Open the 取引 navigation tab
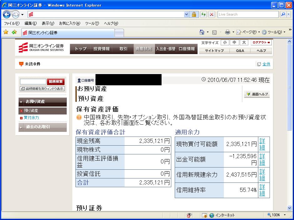 [123, 49]
